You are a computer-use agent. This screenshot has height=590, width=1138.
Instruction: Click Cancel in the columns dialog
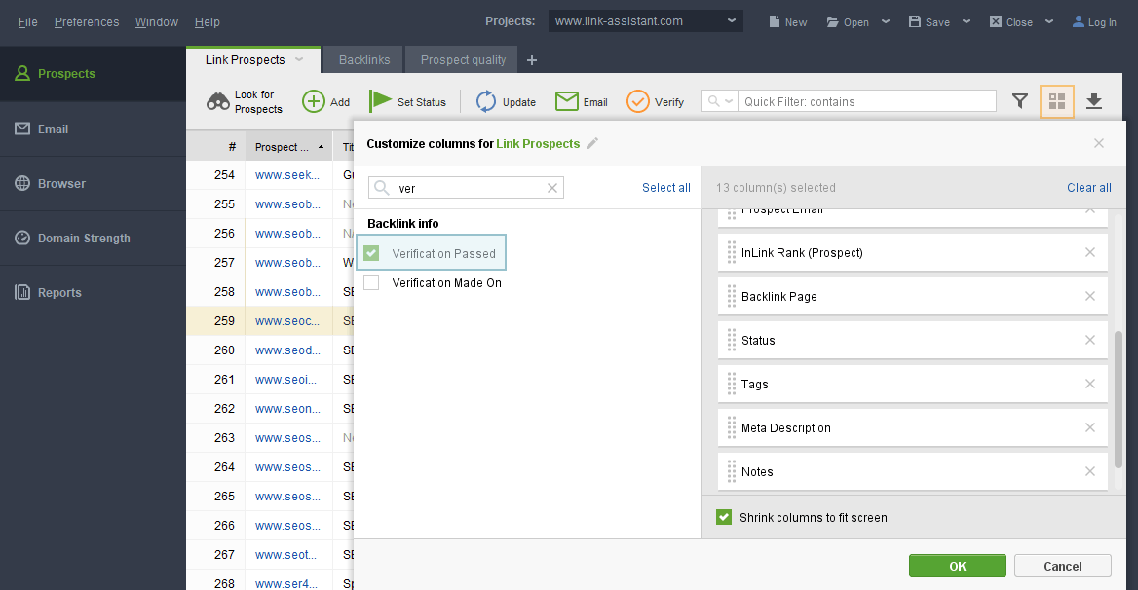point(1063,566)
